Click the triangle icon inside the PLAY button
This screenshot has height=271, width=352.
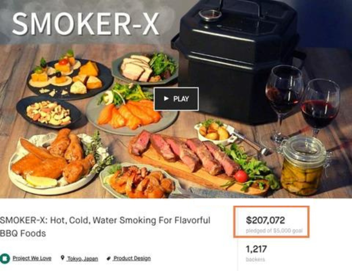(x=166, y=99)
